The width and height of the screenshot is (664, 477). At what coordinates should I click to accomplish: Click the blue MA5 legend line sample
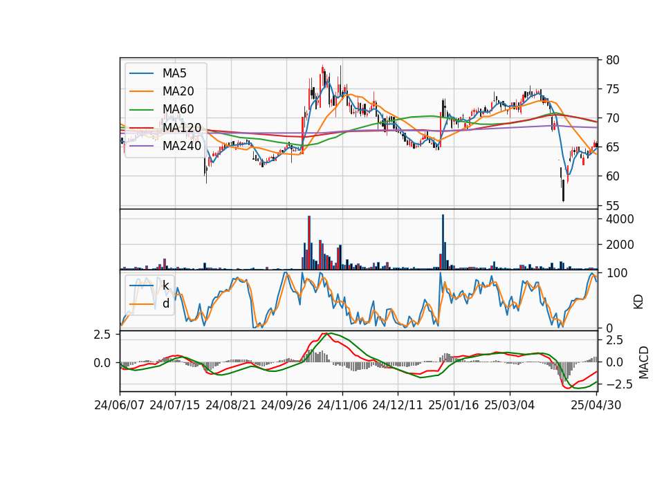(x=141, y=74)
